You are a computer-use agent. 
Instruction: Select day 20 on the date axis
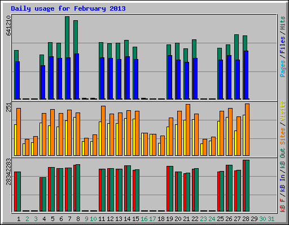(178, 219)
